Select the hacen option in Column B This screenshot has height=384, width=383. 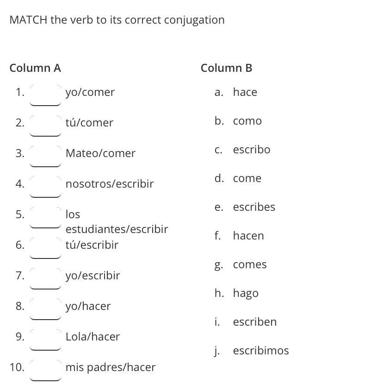point(248,236)
